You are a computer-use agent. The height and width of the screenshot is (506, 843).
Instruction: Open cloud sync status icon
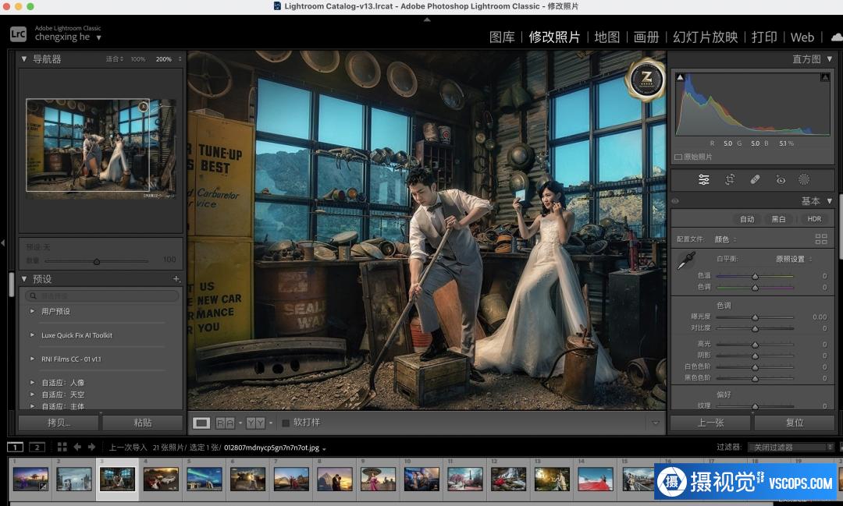[x=837, y=37]
